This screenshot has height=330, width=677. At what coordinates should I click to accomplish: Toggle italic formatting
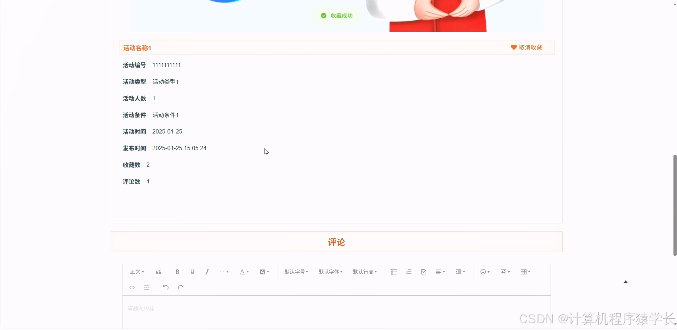pyautogui.click(x=207, y=272)
